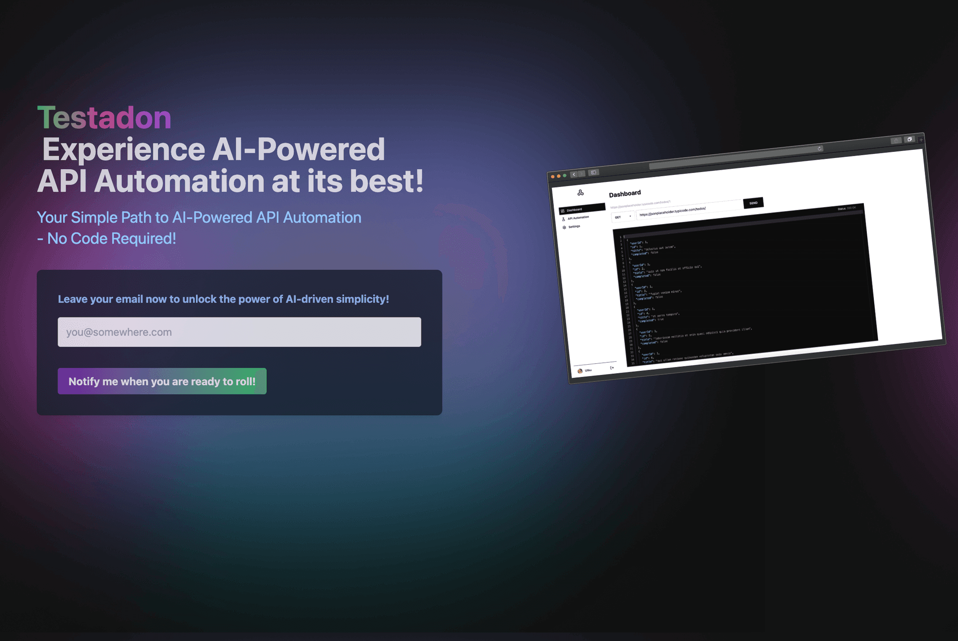
Task: Click the browser back arrow in preview window
Action: click(x=574, y=174)
